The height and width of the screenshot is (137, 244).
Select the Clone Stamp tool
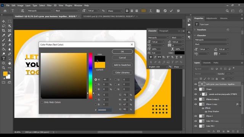tap(10, 40)
